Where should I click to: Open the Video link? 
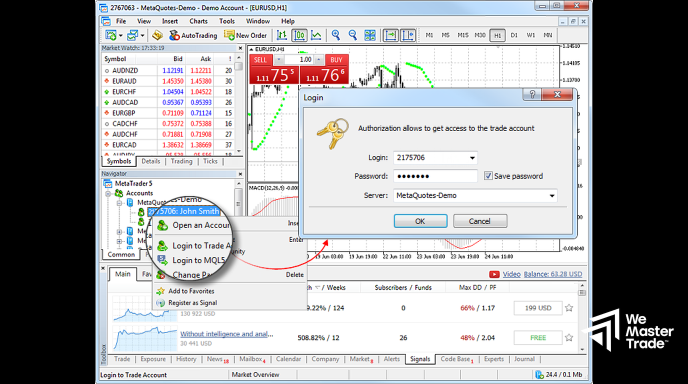point(511,274)
